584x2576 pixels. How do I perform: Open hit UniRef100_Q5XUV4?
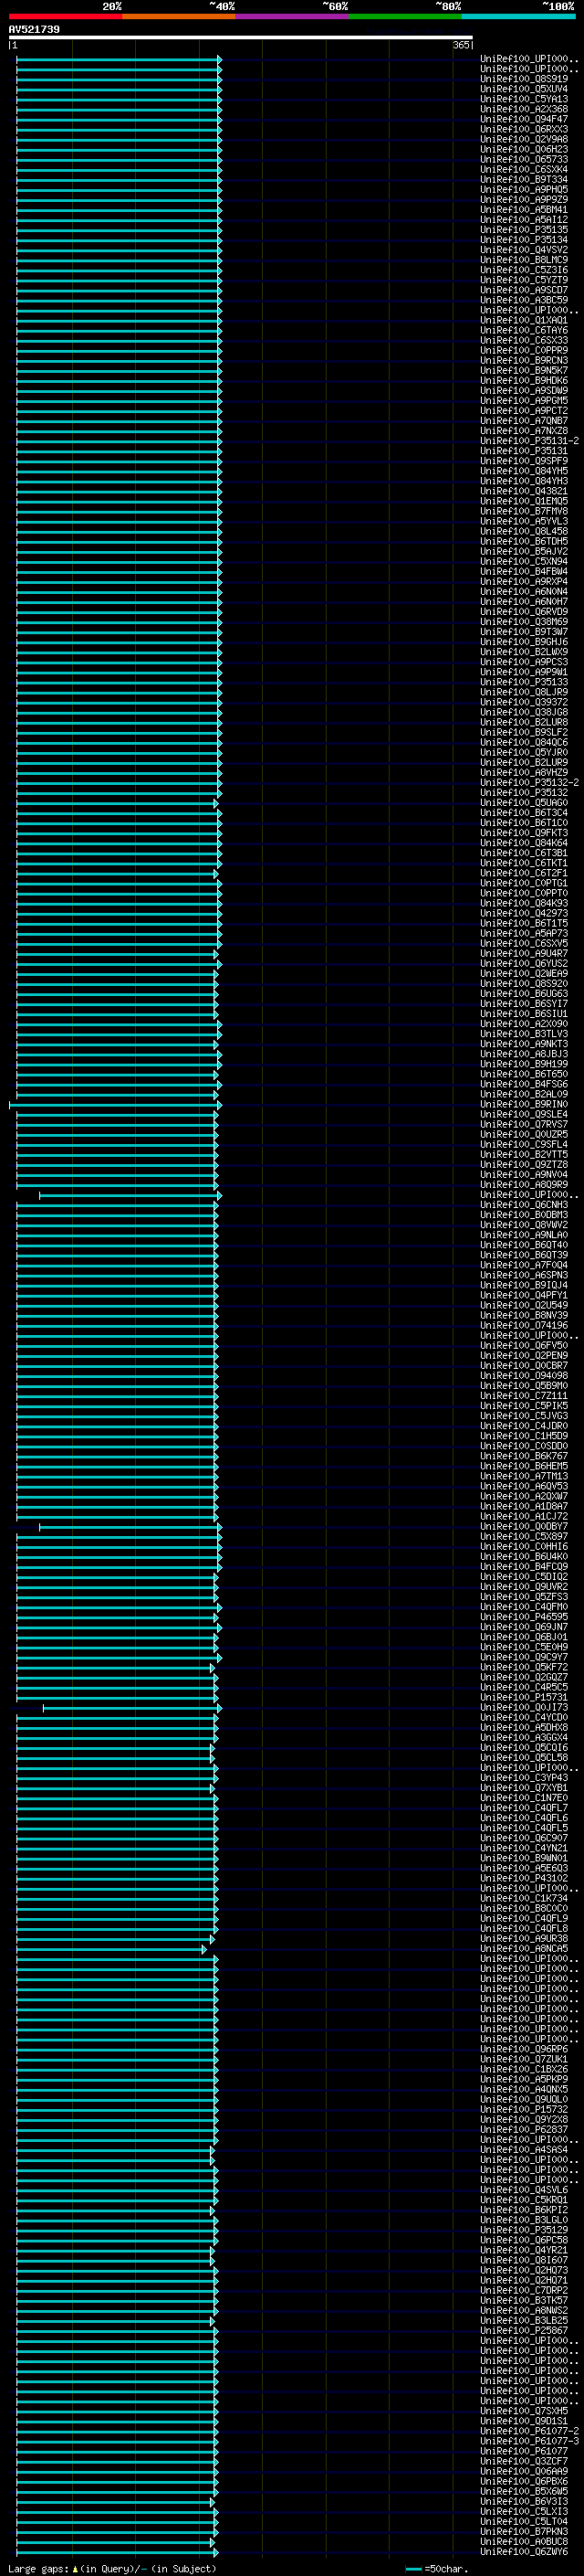click(524, 89)
